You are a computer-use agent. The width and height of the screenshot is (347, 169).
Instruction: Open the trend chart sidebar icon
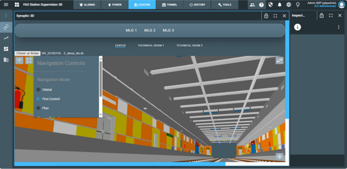point(6,38)
